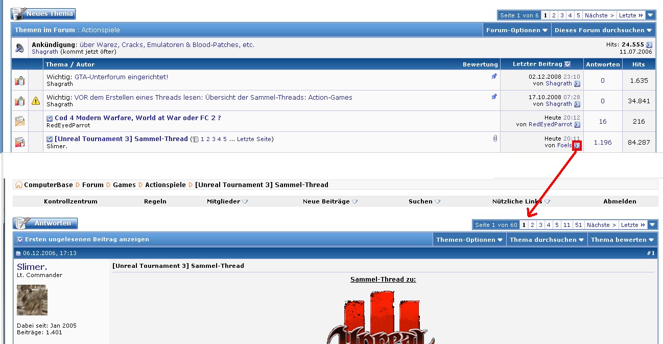Viewport: 663px width, 344px height.
Task: Click Letzte Seite in the Unreal Tournament row
Action: coord(254,139)
